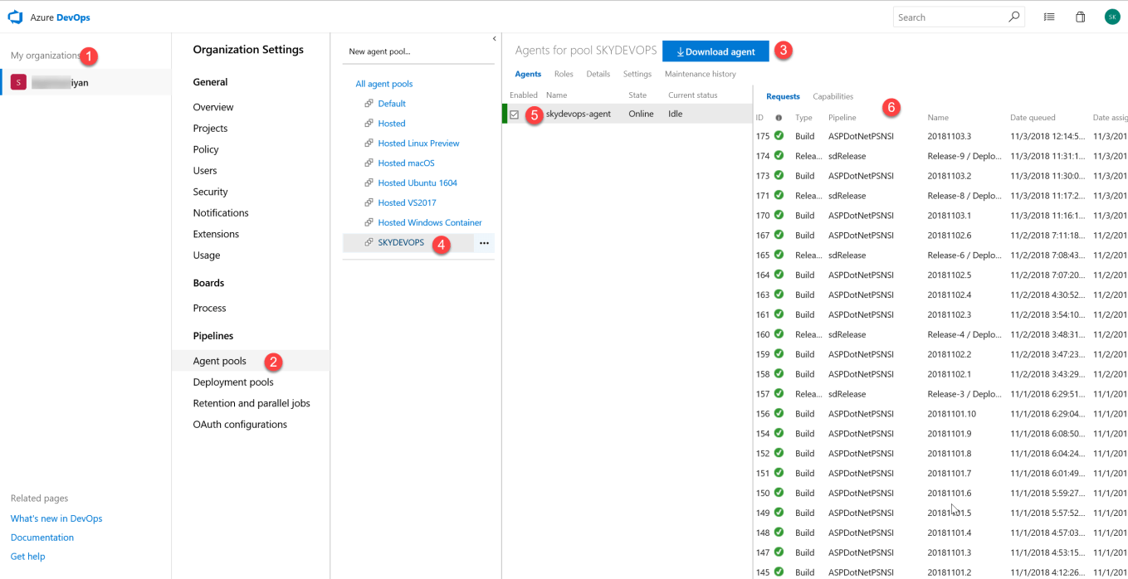Click the Download agent button
This screenshot has width=1128, height=579.
(x=715, y=51)
